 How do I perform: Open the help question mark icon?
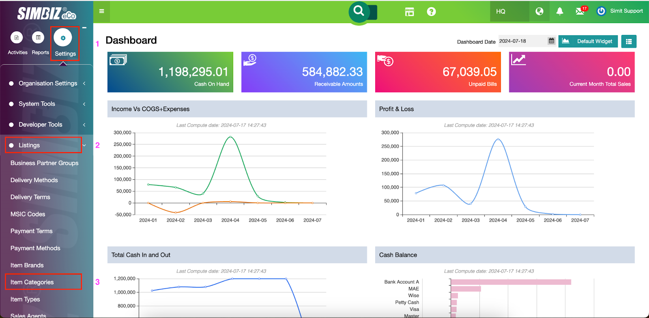(x=431, y=12)
